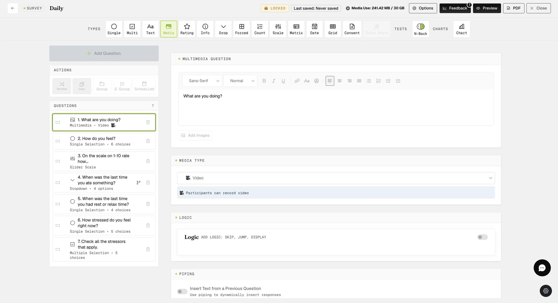Open the Normal text size dropdown
Screen dimensions: 558x303
240,81
